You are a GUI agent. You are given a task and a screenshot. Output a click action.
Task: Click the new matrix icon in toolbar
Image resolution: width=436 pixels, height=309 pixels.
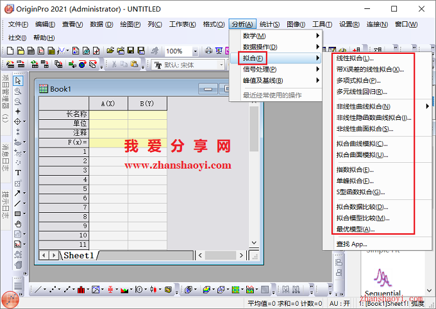click(x=51, y=51)
